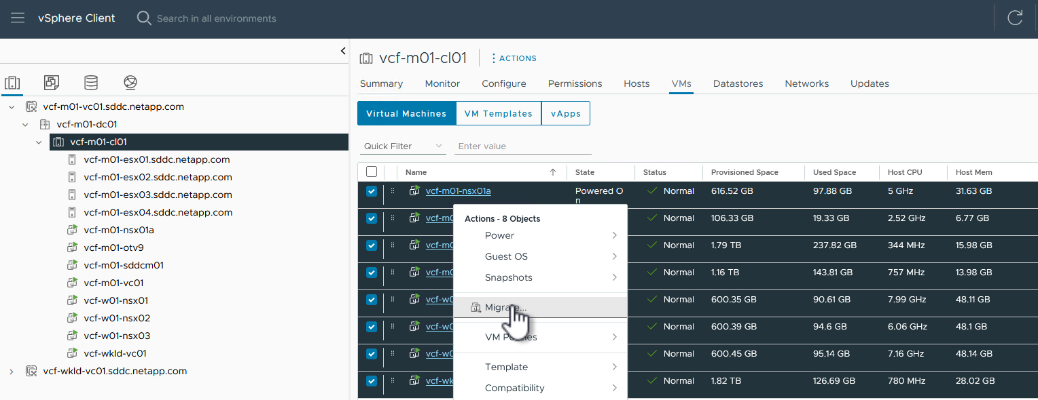The image size is (1038, 400).
Task: Collapse the navigator side panel
Action: 343,51
